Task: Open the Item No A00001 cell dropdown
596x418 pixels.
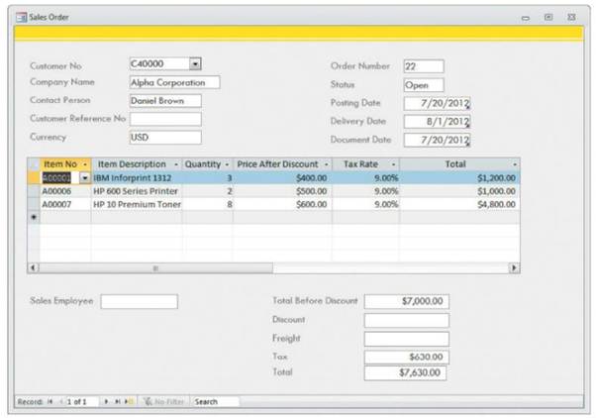Action: tap(82, 177)
